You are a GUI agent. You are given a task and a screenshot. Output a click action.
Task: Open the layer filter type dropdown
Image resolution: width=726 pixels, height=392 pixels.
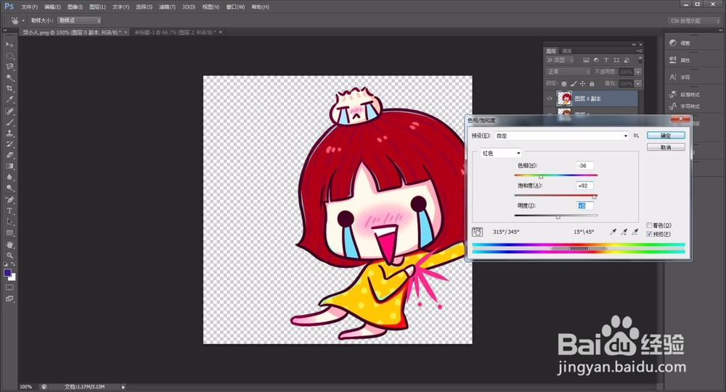coord(560,60)
